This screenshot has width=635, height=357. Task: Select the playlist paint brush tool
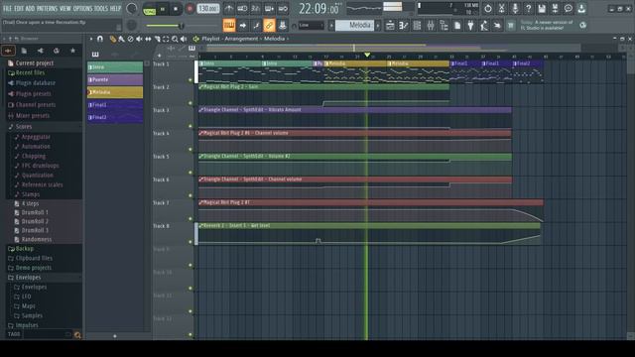[x=121, y=39]
